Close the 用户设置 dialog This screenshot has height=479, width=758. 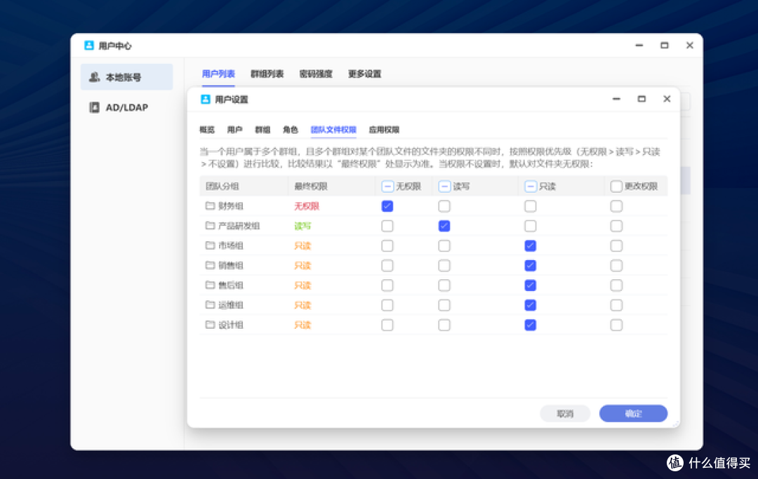[667, 99]
